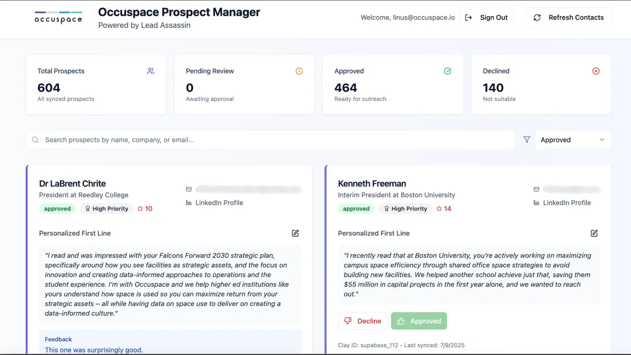631x355 pixels.
Task: Click the Approved checkmark circle icon
Action: [447, 71]
